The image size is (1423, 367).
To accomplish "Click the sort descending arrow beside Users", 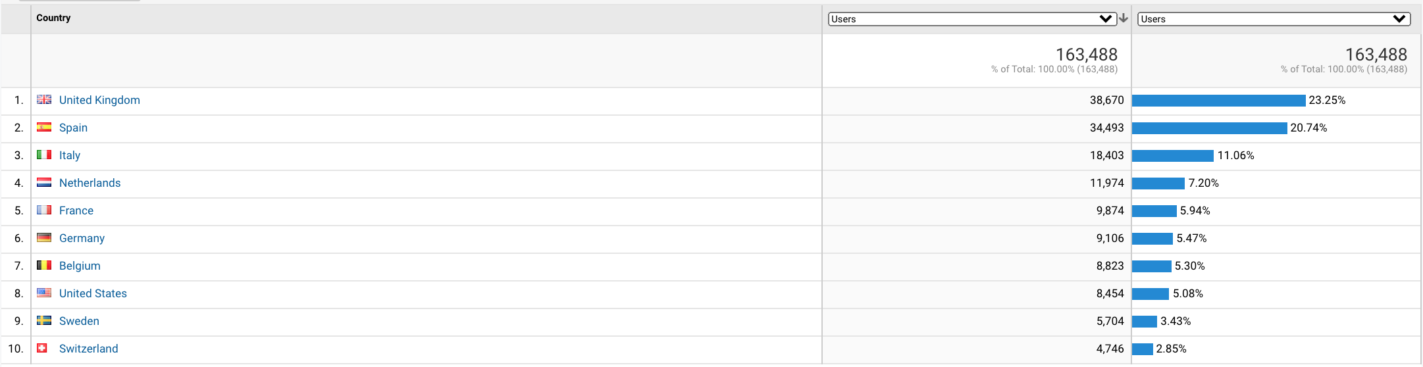I will click(1124, 18).
